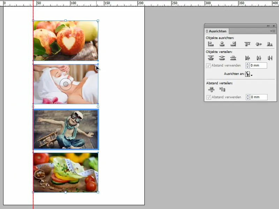Distribute vertical centers of objects
The height and width of the screenshot is (209, 279).
pos(222,58)
